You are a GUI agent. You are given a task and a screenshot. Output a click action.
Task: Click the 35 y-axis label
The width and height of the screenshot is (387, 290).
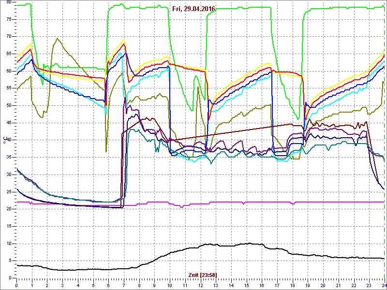[10, 158]
